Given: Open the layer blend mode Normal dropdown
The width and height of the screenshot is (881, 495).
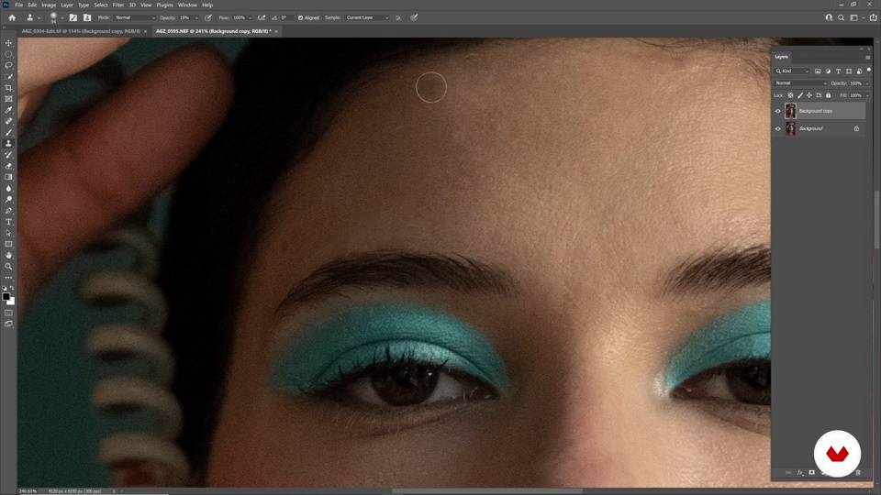Looking at the screenshot, I should click(x=800, y=83).
